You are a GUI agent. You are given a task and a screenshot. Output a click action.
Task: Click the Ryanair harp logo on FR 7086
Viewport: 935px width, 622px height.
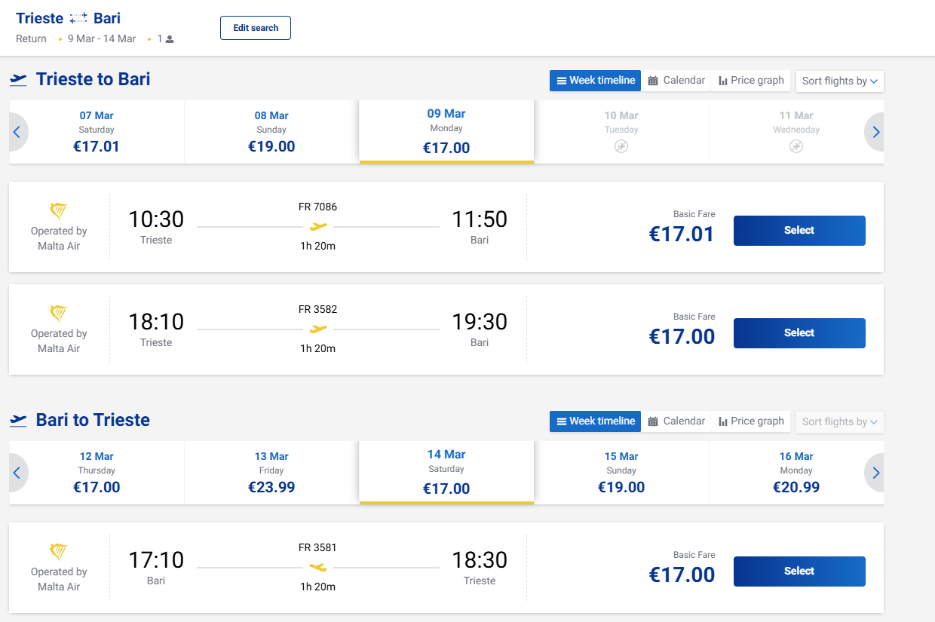58,211
